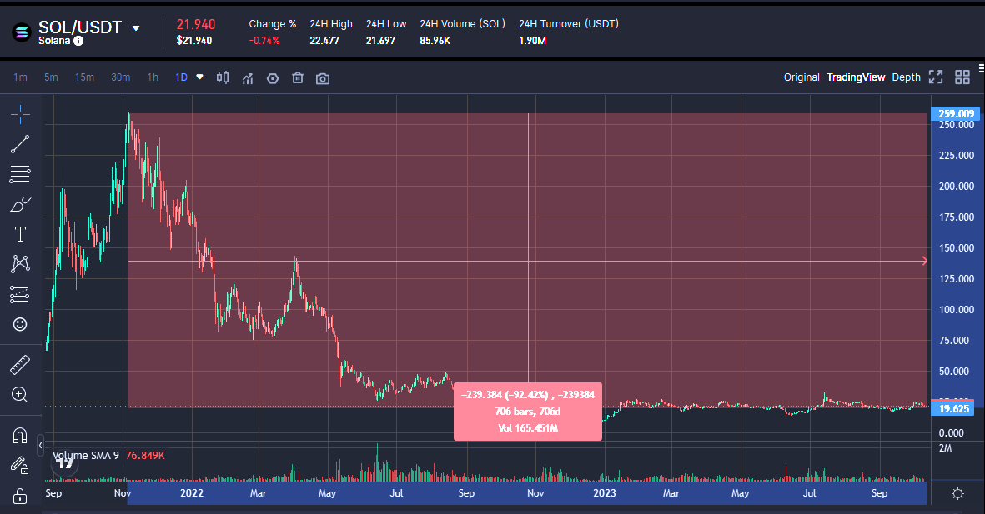Click the Volume SMA 9 indicator label

[85, 455]
